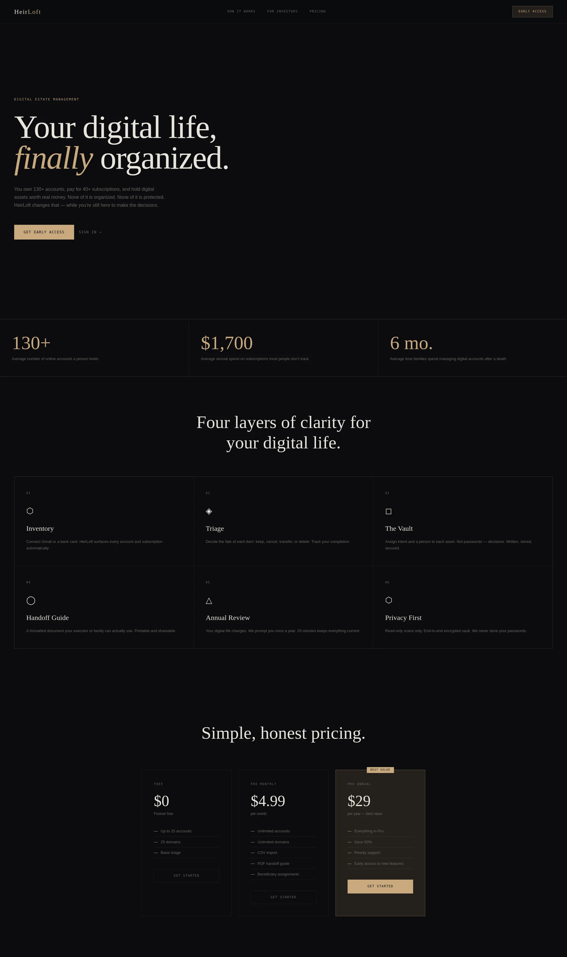Click GET STARTED on Pro Monthly plan
Image resolution: width=567 pixels, height=957 pixels.
283,897
